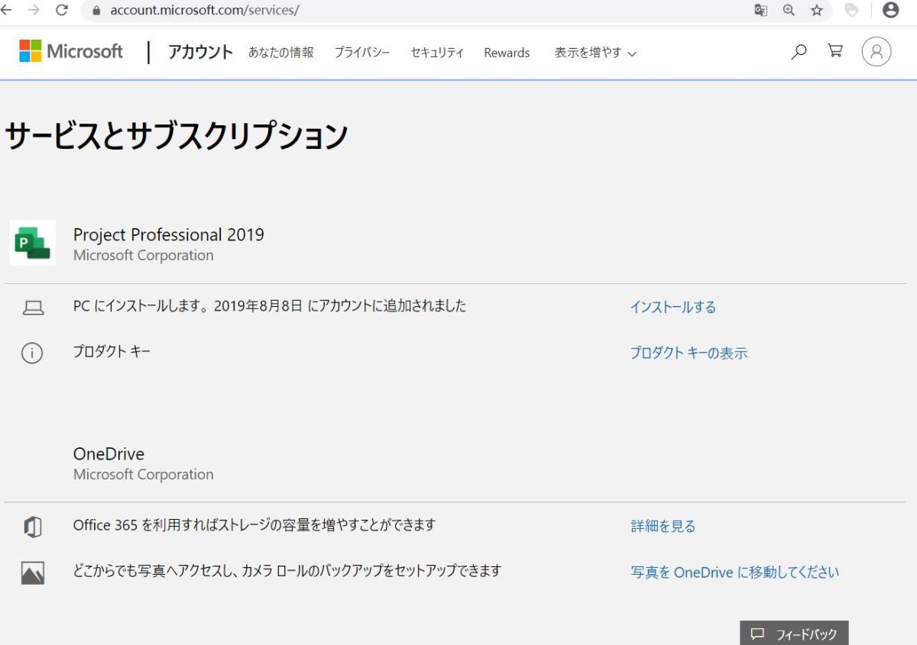Click the PC にインストールします description text
The width and height of the screenshot is (917, 645).
tap(270, 306)
